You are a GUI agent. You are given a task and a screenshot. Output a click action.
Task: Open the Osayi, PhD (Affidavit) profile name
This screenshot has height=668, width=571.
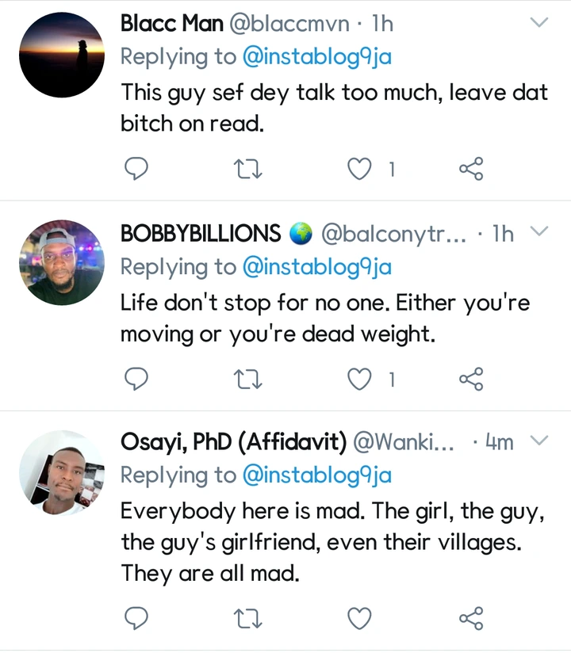233,443
